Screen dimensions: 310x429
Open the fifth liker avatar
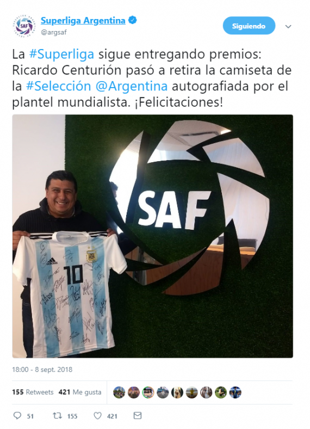[x=177, y=393]
